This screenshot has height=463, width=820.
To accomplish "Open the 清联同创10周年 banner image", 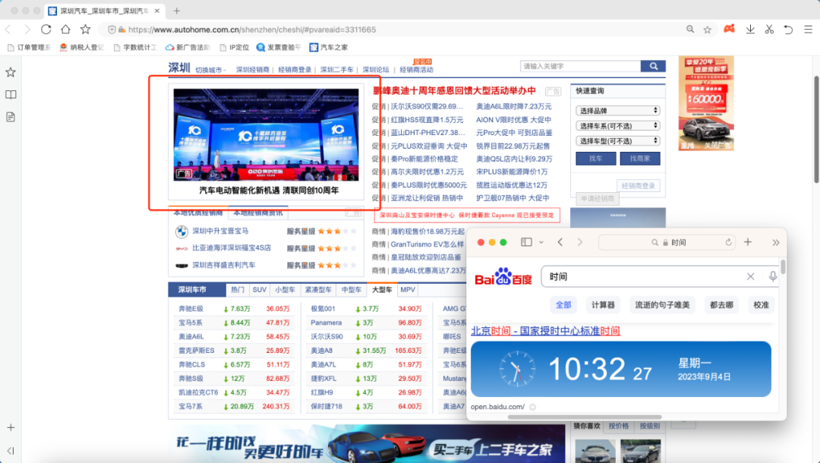I will pyautogui.click(x=266, y=135).
